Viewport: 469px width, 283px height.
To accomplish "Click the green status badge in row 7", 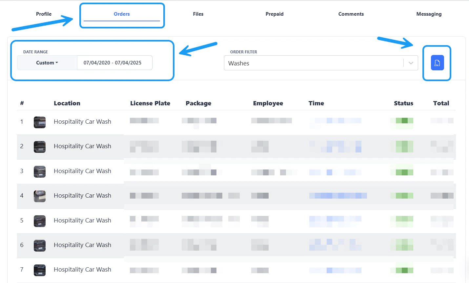I will click(x=402, y=270).
